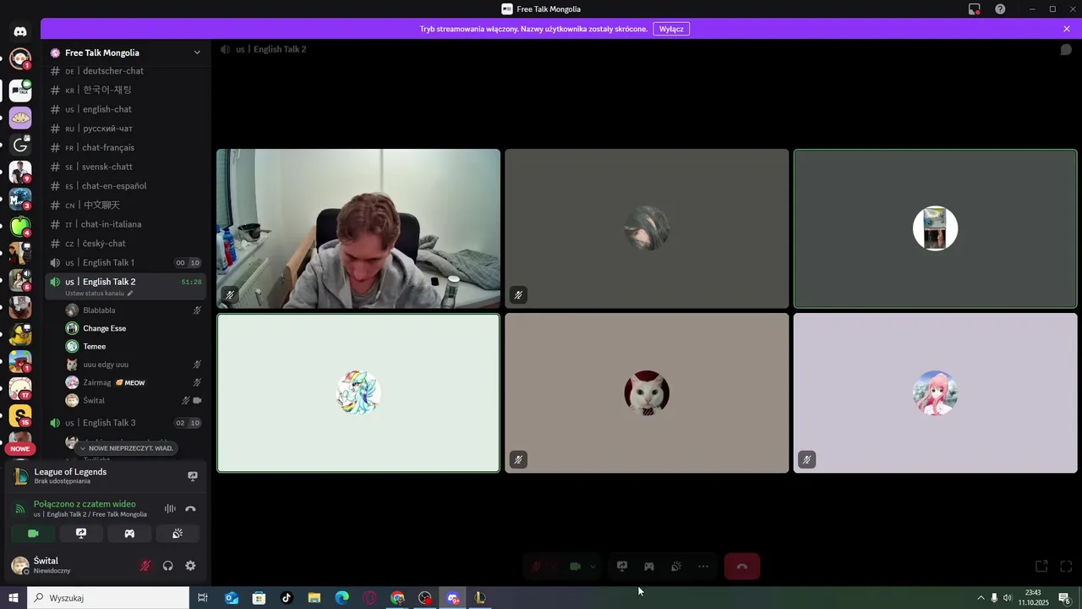Join the English Talk 1 voice channel

click(x=127, y=262)
